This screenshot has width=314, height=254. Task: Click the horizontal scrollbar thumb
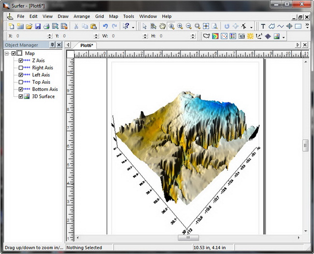coord(188,238)
